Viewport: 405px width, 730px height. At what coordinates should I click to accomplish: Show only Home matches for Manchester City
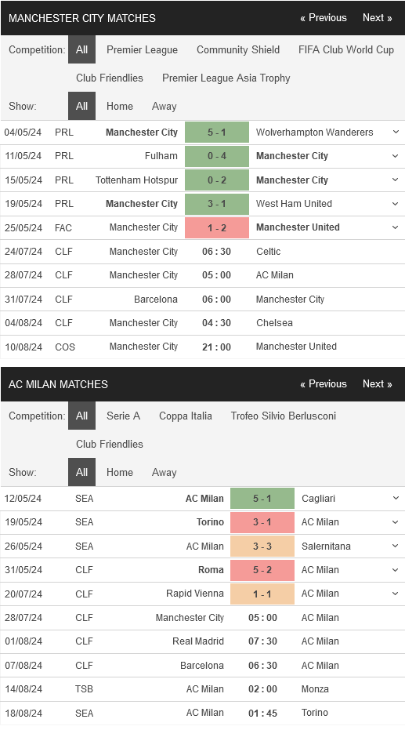click(x=120, y=106)
